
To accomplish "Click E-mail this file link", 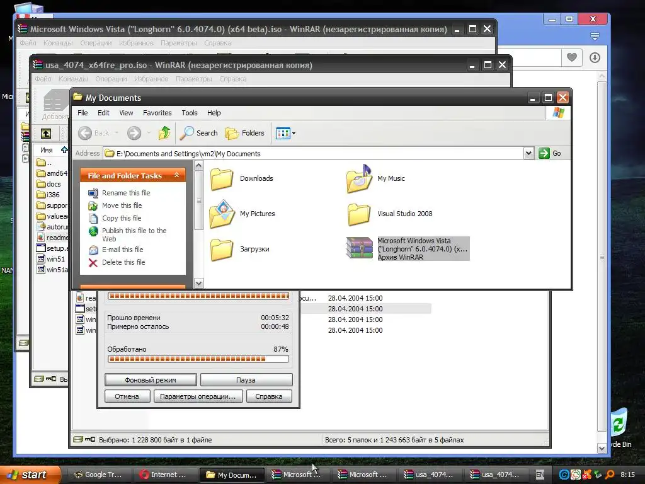I will click(x=123, y=250).
